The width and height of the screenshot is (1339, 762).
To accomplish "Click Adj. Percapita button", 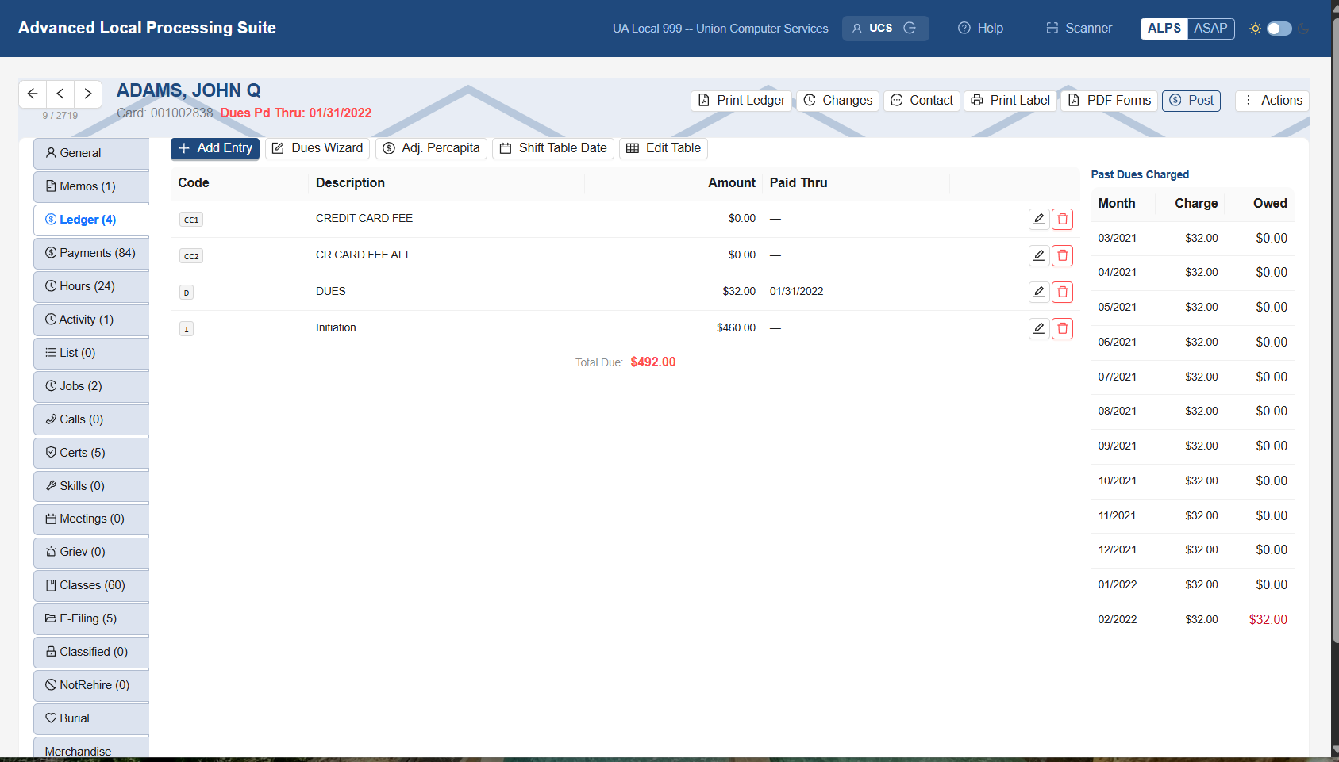I will (x=431, y=148).
